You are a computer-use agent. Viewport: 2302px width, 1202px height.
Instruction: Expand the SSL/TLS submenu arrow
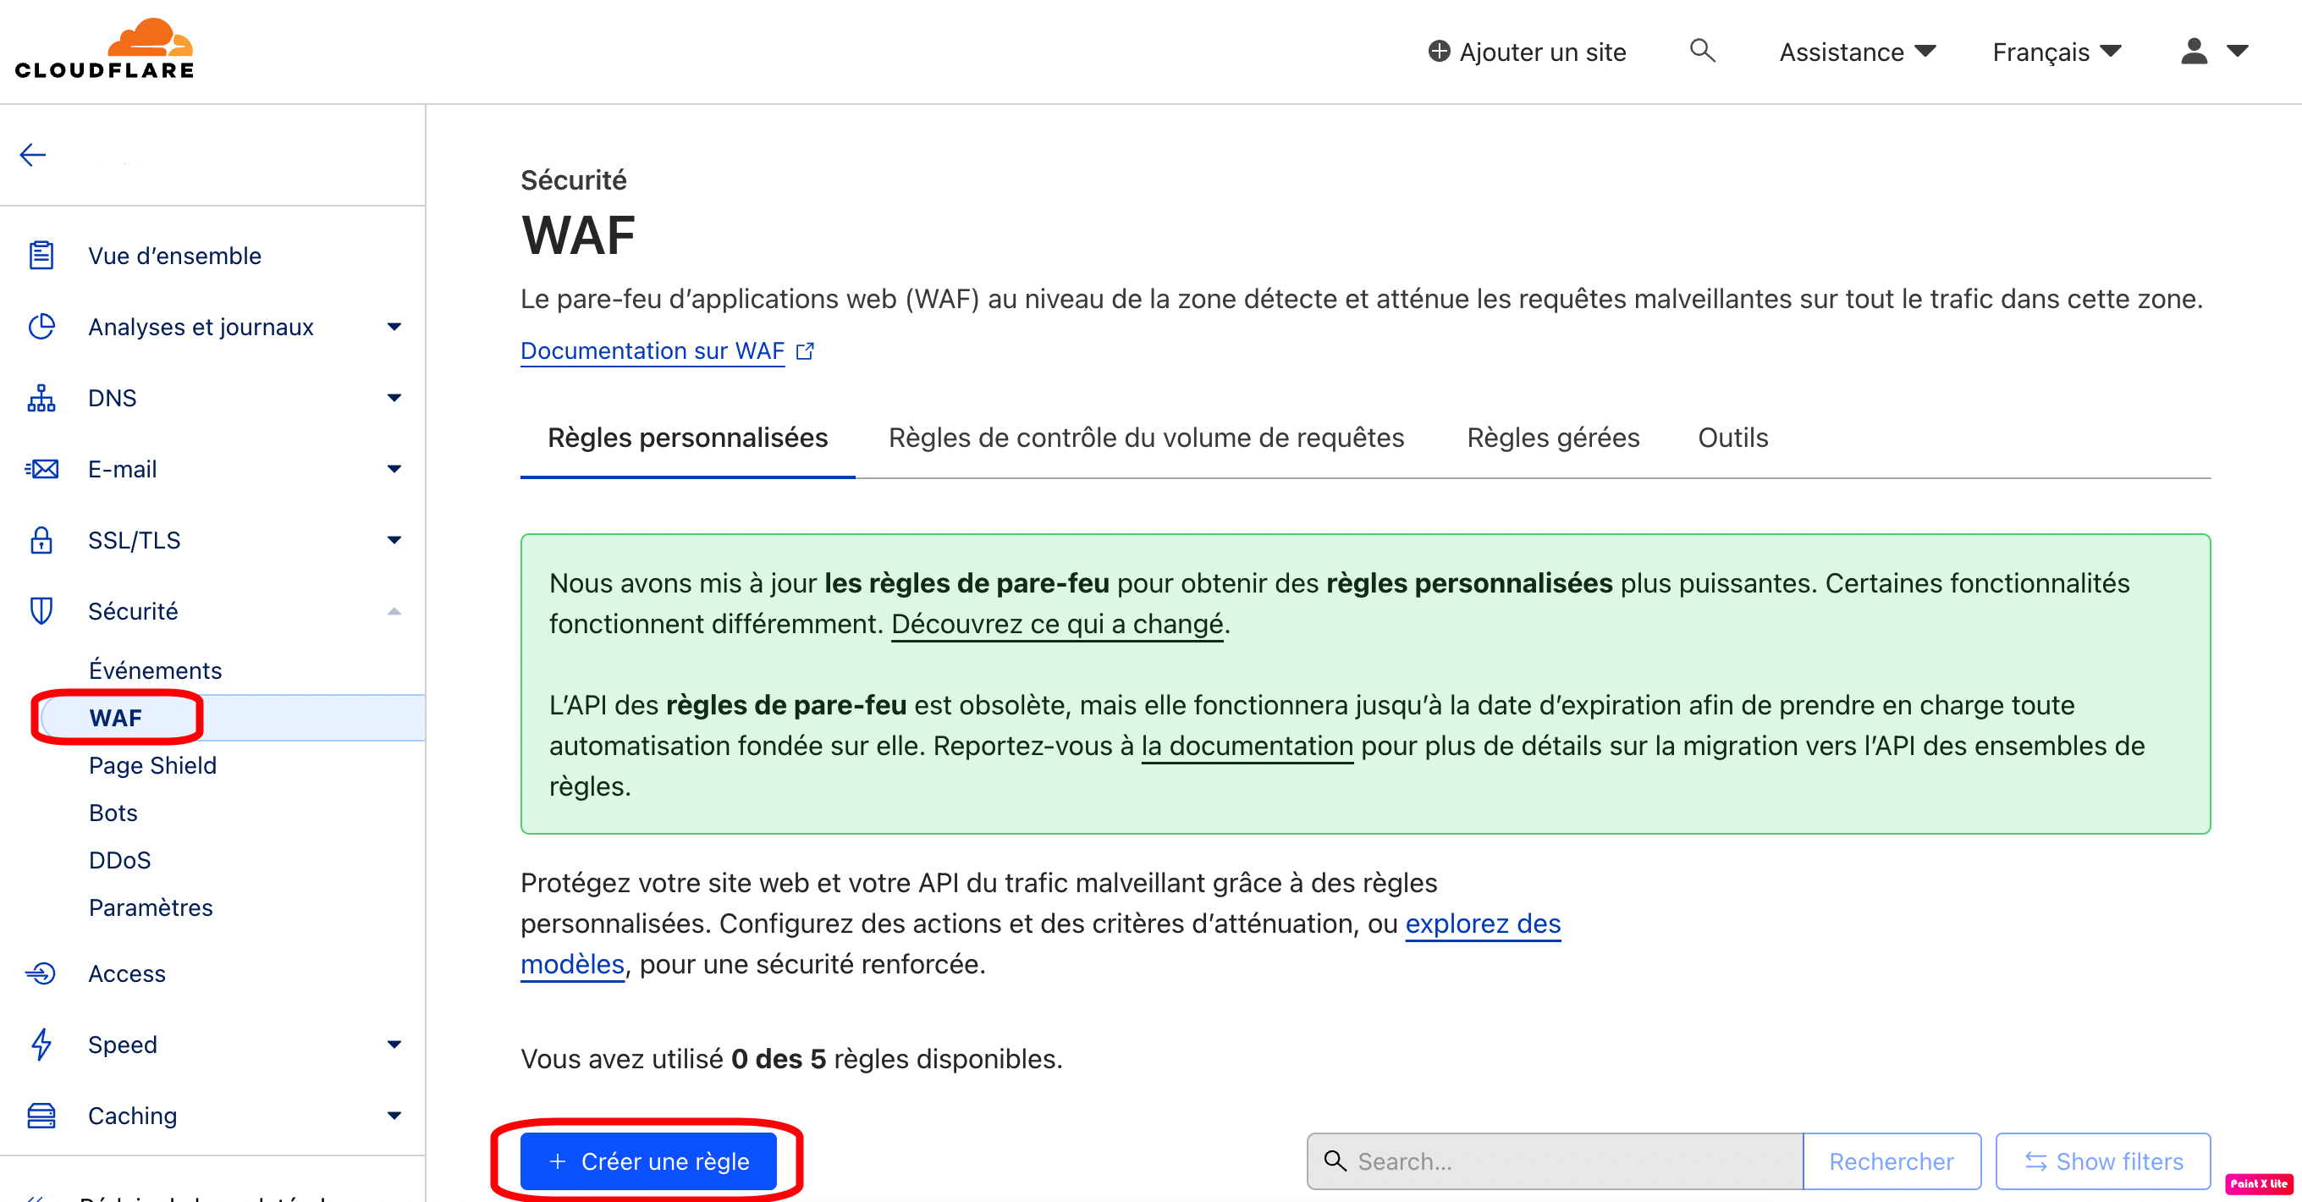[x=394, y=540]
